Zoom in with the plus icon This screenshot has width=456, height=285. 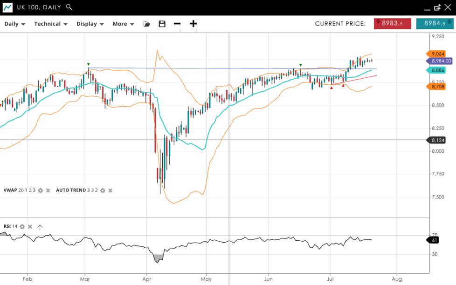pos(193,24)
